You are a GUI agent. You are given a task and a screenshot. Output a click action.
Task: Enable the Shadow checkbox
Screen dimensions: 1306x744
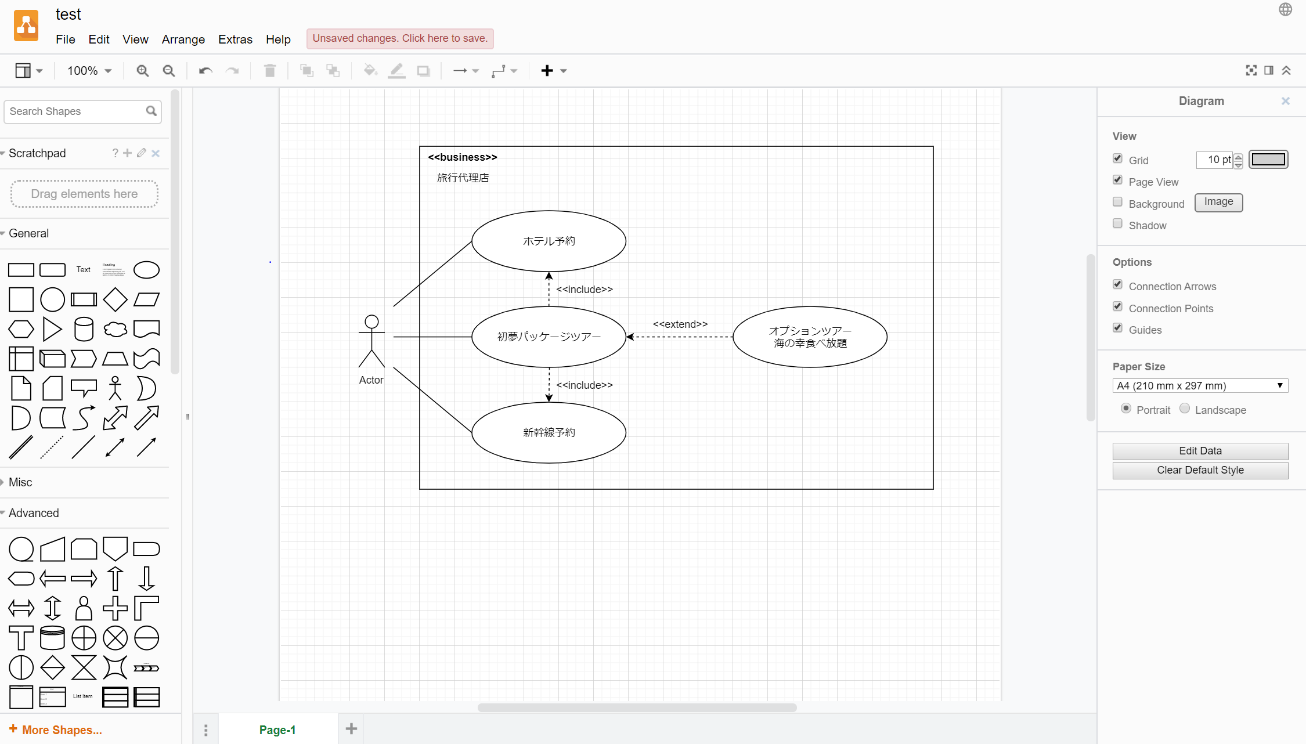[1117, 224]
